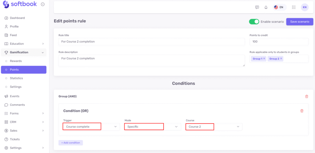The image size is (315, 153).
Task: Toggle the Enable scenario switch
Action: point(254,22)
